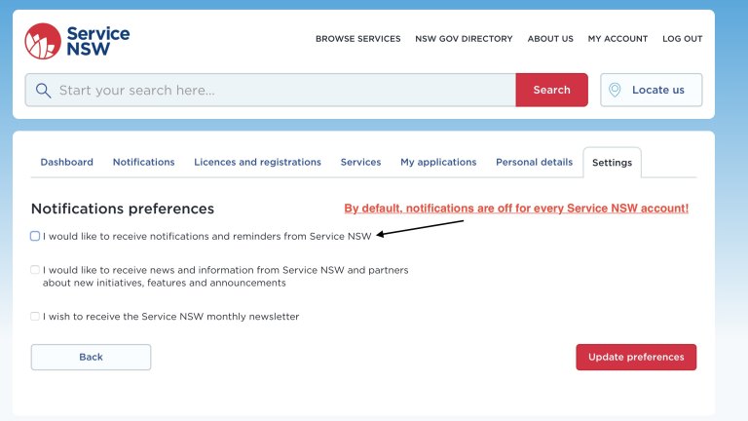Click Update preferences button
Image resolution: width=748 pixels, height=421 pixels.
click(x=636, y=357)
